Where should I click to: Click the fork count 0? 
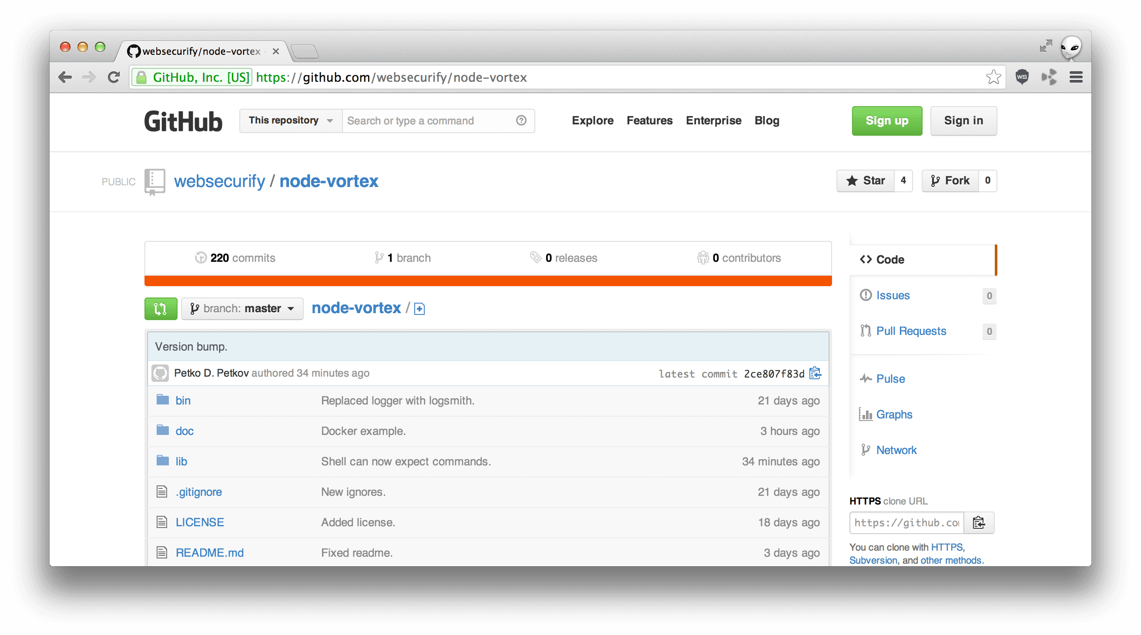(x=987, y=180)
